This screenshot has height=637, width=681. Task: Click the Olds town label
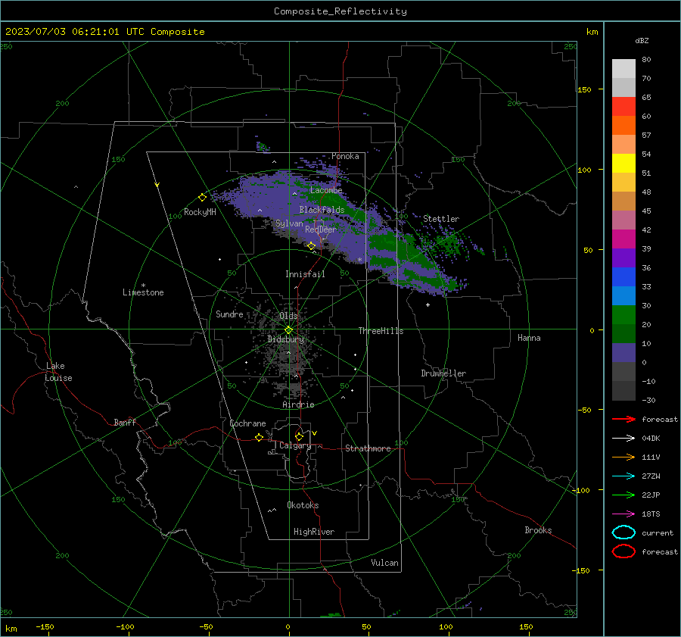click(288, 316)
